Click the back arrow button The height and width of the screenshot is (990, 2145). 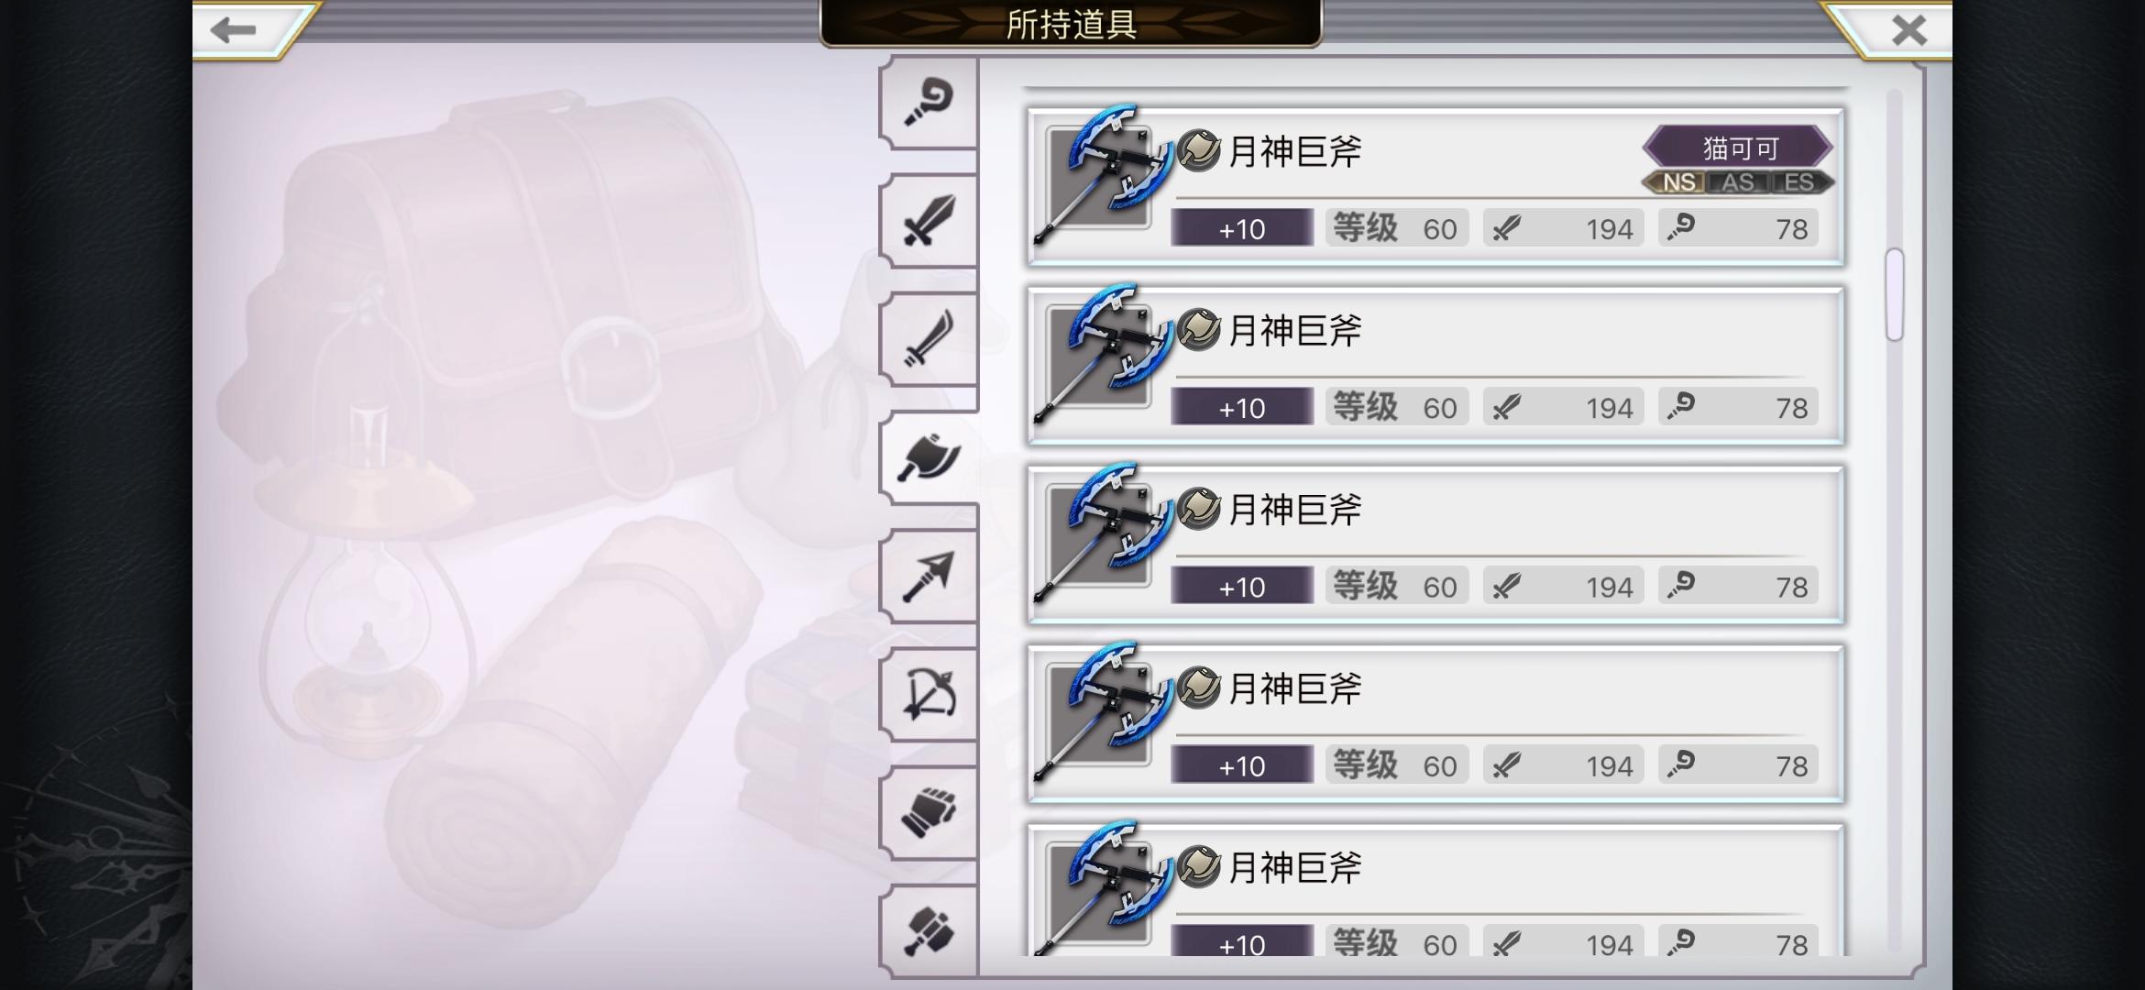pos(246,30)
